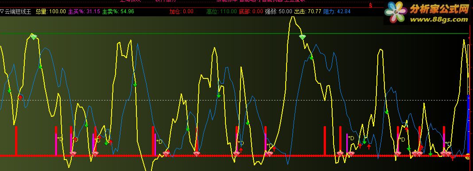
Task: Select the 云端短线王 indicator title
Action: (18, 12)
